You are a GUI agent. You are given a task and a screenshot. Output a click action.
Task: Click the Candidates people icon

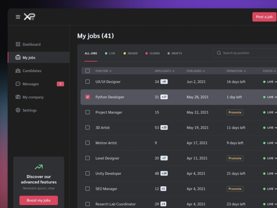(18, 70)
